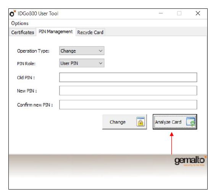
Task: Expand PIN Role using its chevron arrow
Action: (100, 63)
